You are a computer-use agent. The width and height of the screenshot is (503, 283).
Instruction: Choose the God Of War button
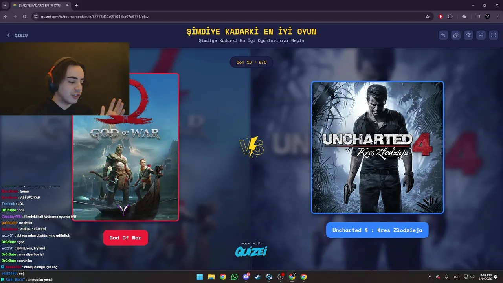(125, 238)
